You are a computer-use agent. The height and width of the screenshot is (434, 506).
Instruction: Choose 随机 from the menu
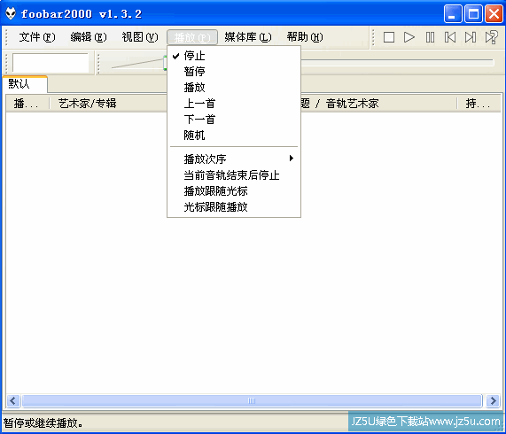click(234, 136)
